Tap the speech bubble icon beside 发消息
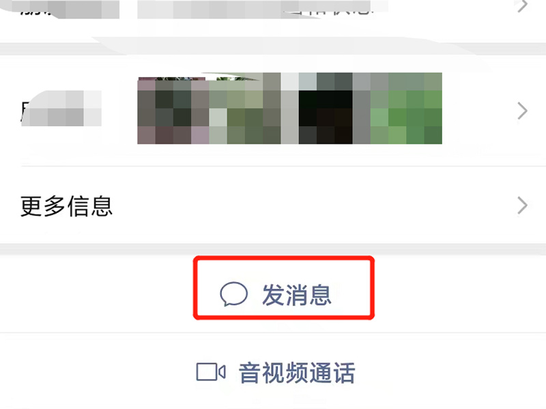Screen dimensions: 546x409 coord(233,294)
